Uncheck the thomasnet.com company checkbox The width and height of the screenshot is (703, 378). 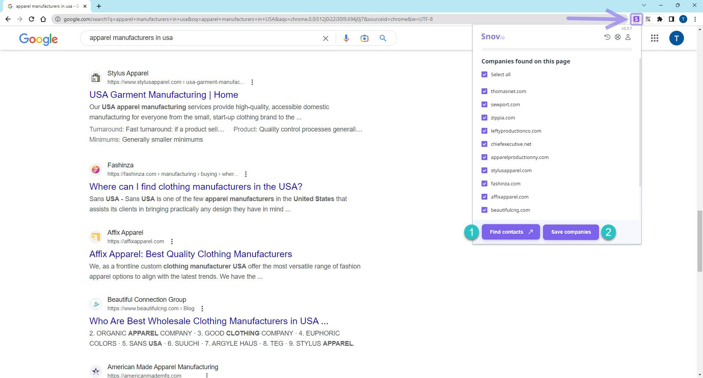pos(484,91)
